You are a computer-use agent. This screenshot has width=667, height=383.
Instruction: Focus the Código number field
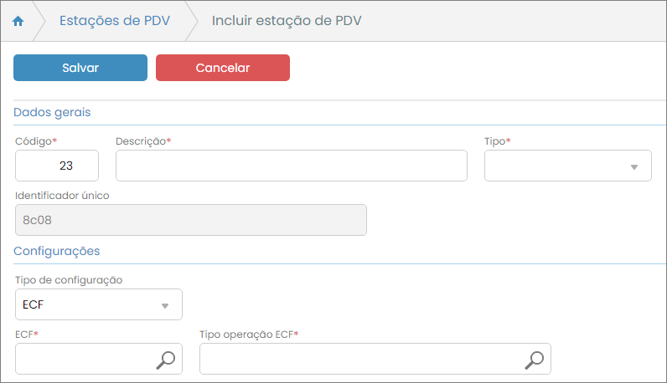pos(57,166)
